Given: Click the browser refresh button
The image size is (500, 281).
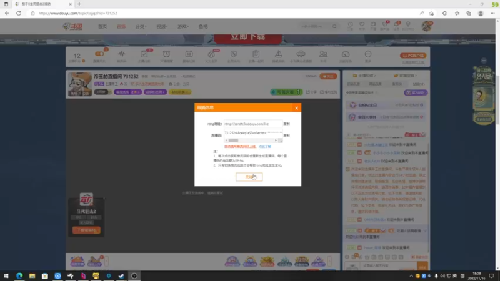Looking at the screenshot, I should pos(19,13).
